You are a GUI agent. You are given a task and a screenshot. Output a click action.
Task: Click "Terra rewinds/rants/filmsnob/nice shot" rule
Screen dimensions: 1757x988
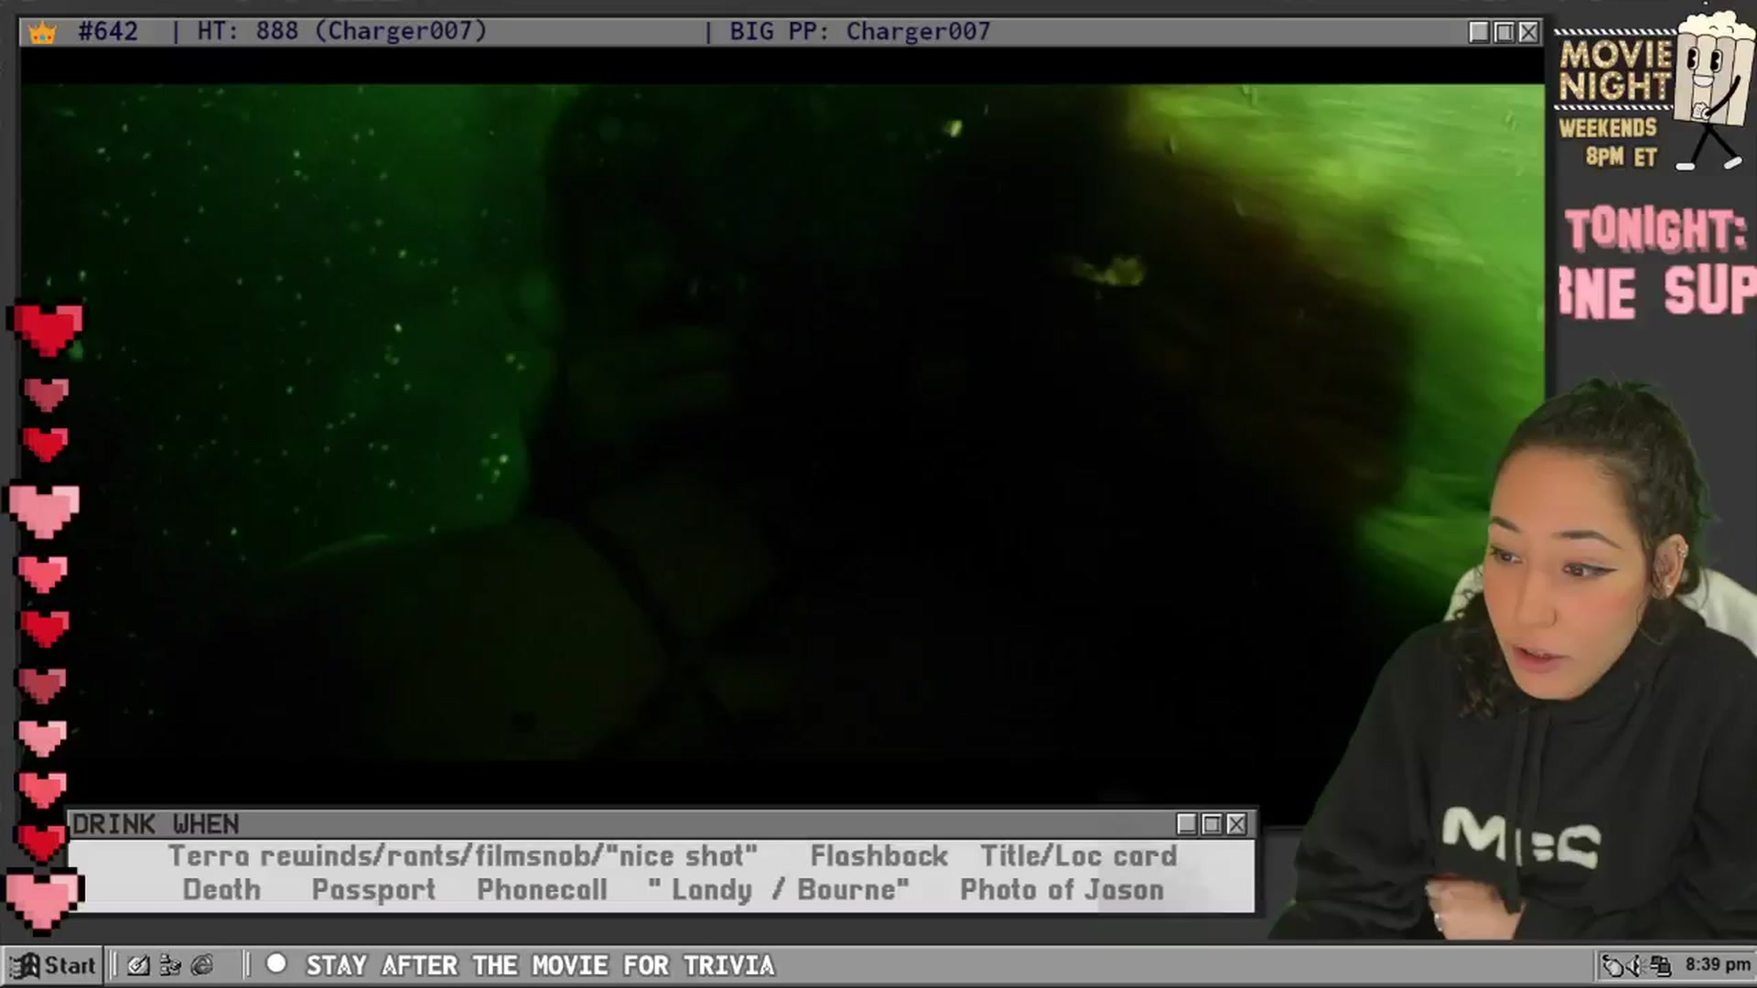(463, 855)
